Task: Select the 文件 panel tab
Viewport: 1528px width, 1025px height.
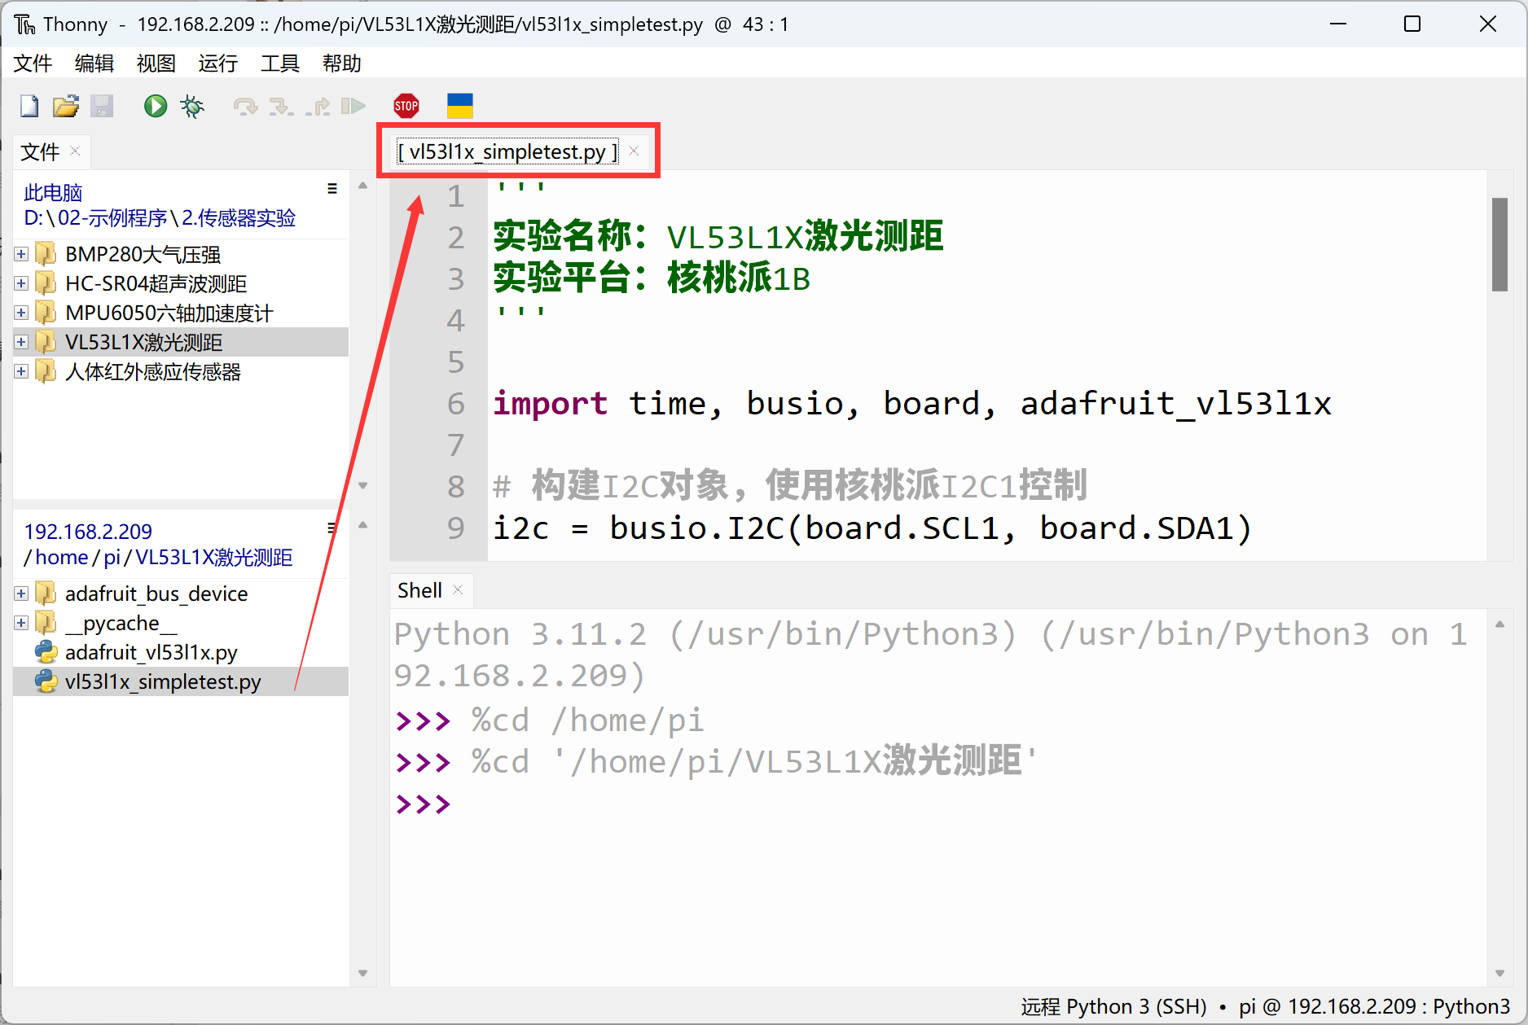Action: [x=40, y=152]
